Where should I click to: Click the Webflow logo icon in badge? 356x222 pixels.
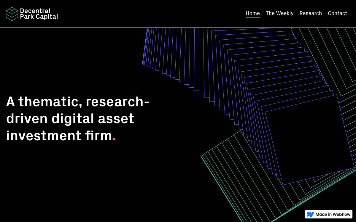(310, 214)
